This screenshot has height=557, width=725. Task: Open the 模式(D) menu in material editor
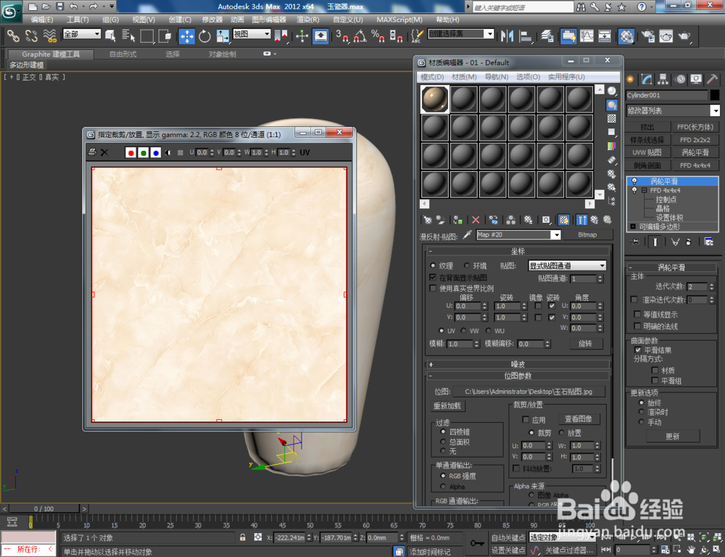[x=432, y=77]
